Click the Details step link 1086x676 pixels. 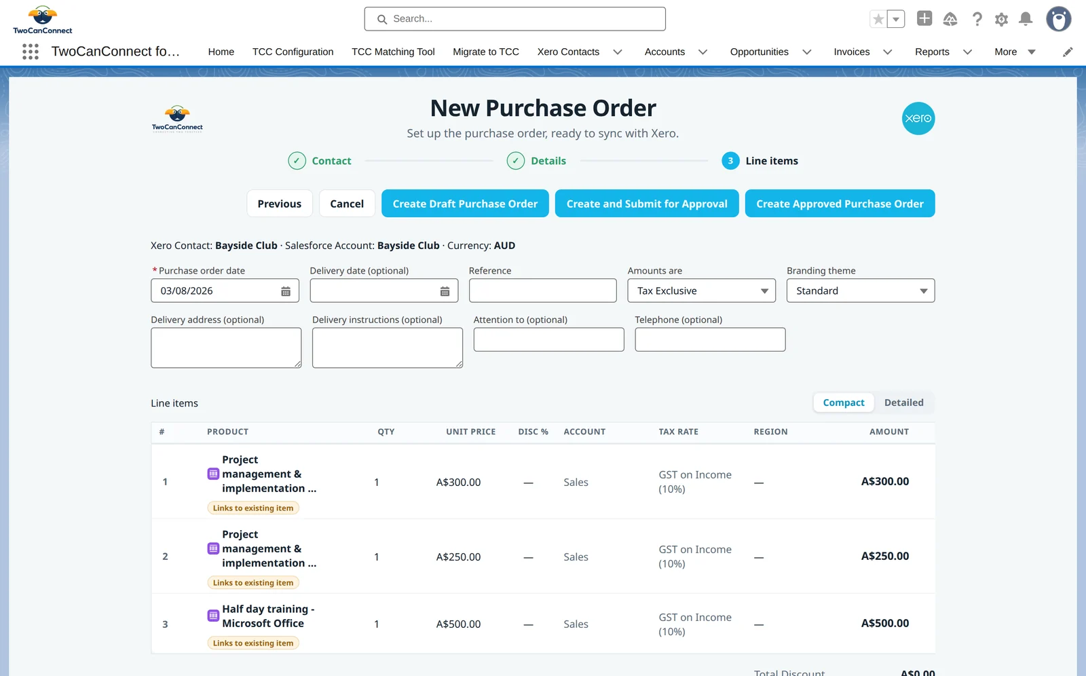[x=548, y=161]
